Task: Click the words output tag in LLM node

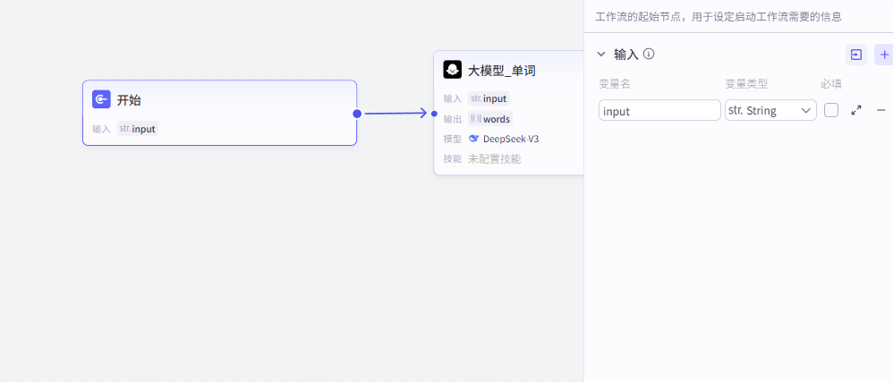Action: click(497, 119)
